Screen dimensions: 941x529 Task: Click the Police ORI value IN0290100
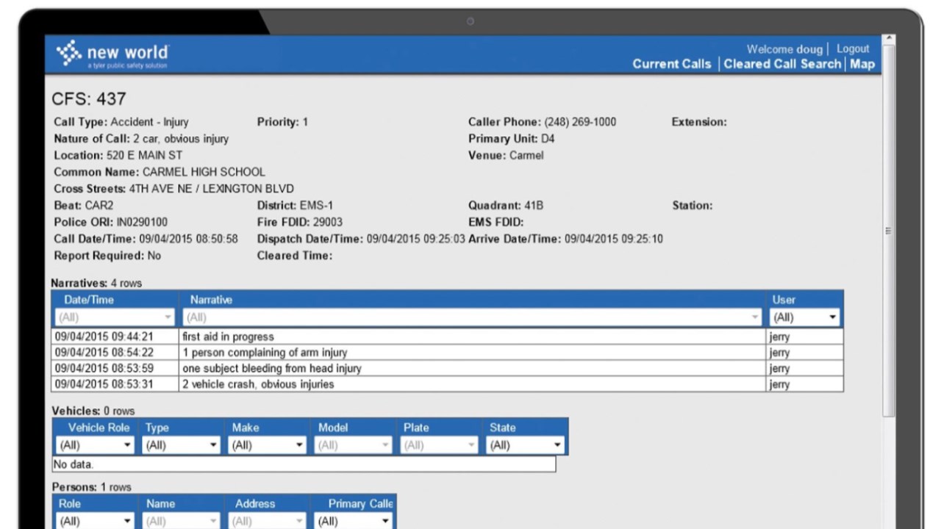pos(142,222)
